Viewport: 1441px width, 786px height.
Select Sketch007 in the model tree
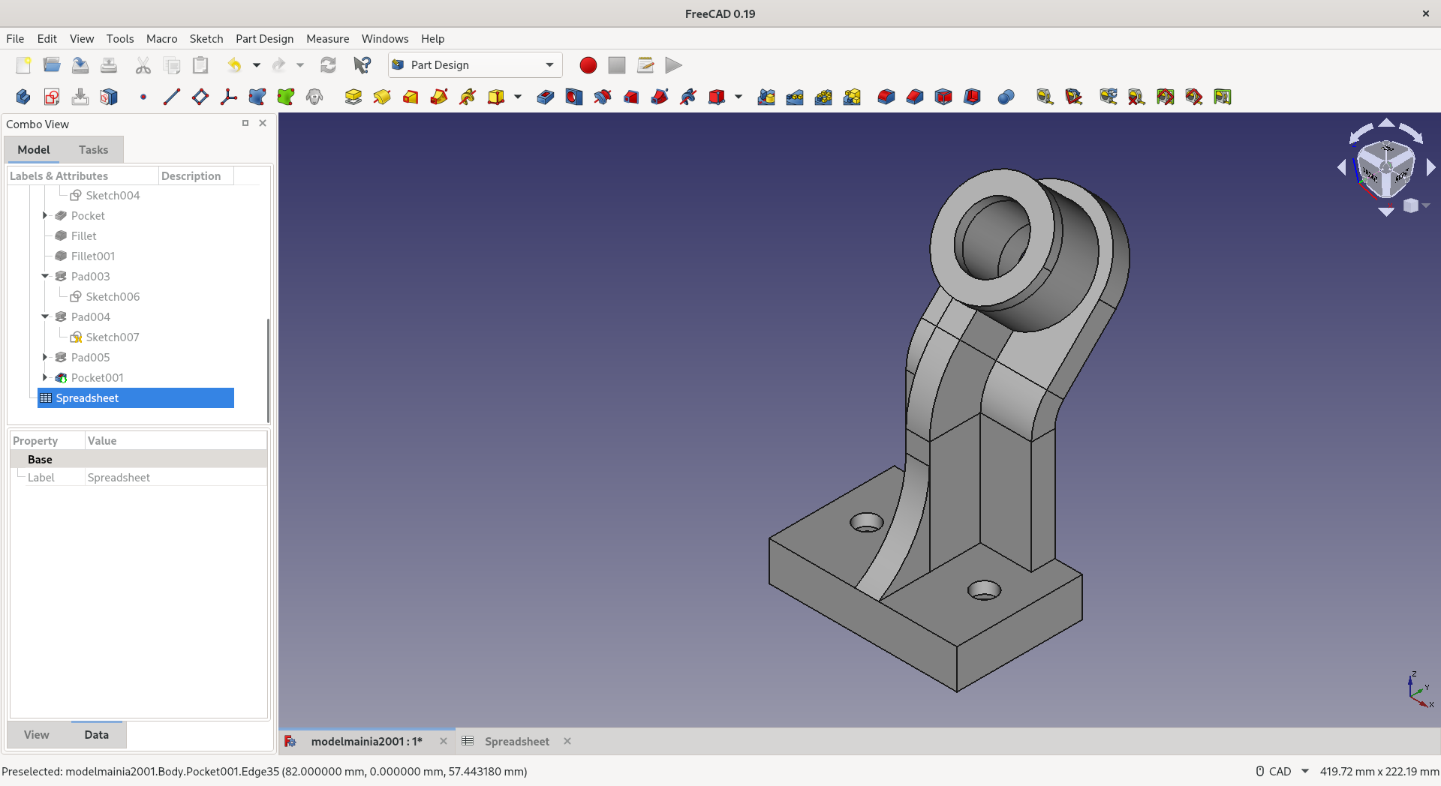112,337
